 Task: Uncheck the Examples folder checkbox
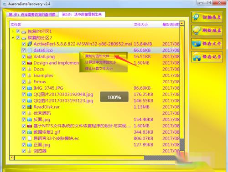click(24, 76)
